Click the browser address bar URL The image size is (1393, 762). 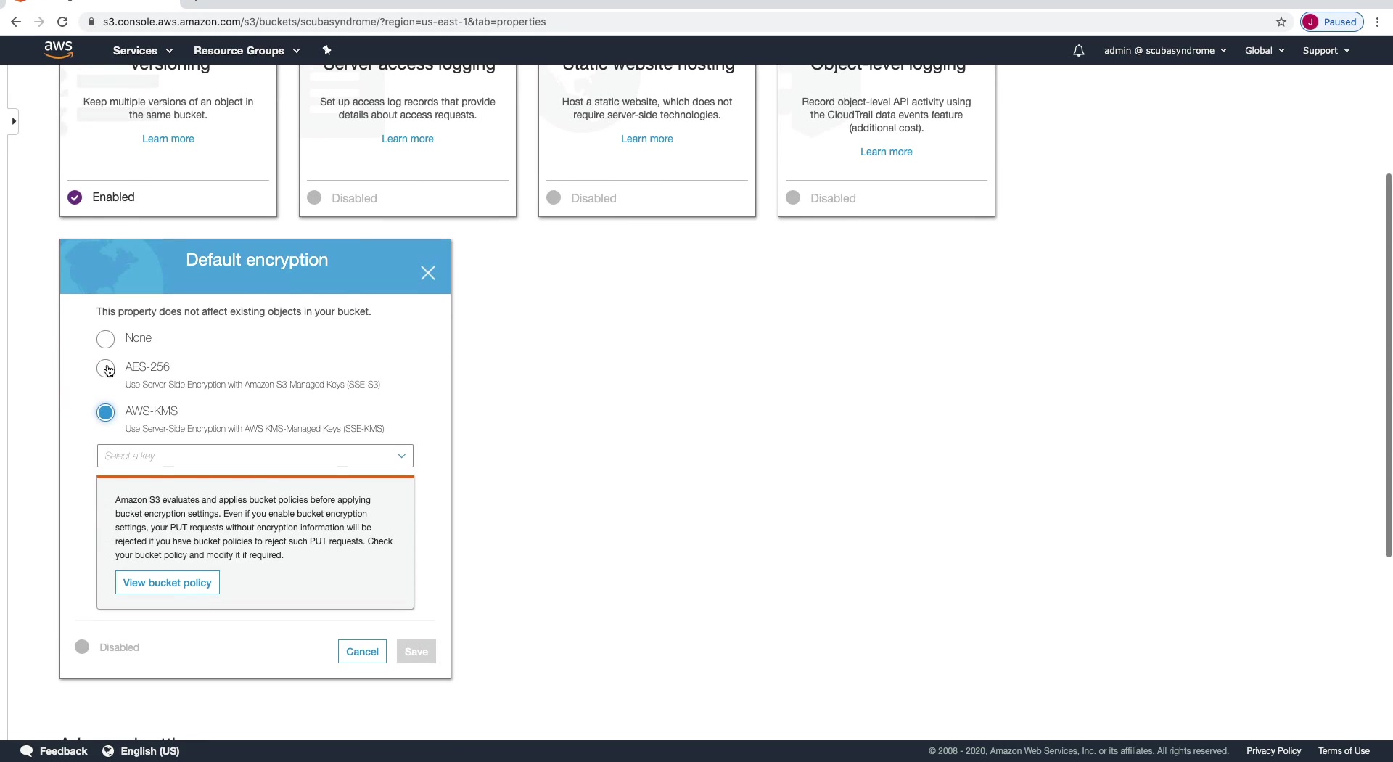click(x=324, y=22)
